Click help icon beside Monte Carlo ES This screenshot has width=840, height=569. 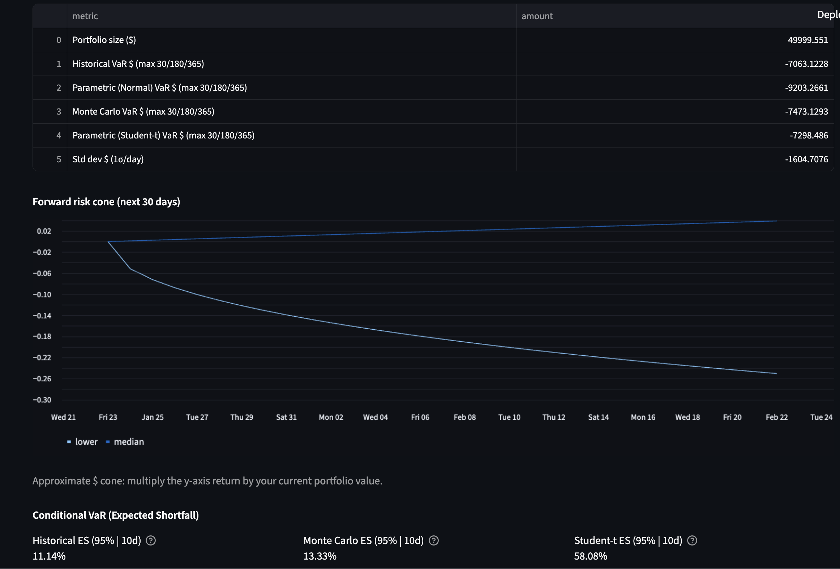(x=433, y=540)
